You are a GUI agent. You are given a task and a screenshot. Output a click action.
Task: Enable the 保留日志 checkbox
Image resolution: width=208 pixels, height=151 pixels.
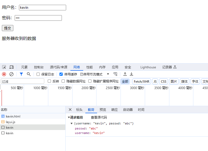tap(38, 74)
